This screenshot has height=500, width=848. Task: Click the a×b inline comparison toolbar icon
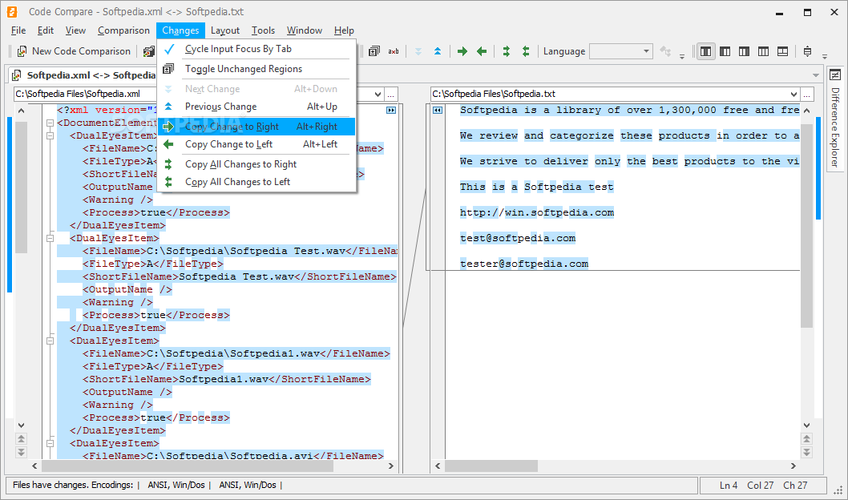[x=394, y=51]
